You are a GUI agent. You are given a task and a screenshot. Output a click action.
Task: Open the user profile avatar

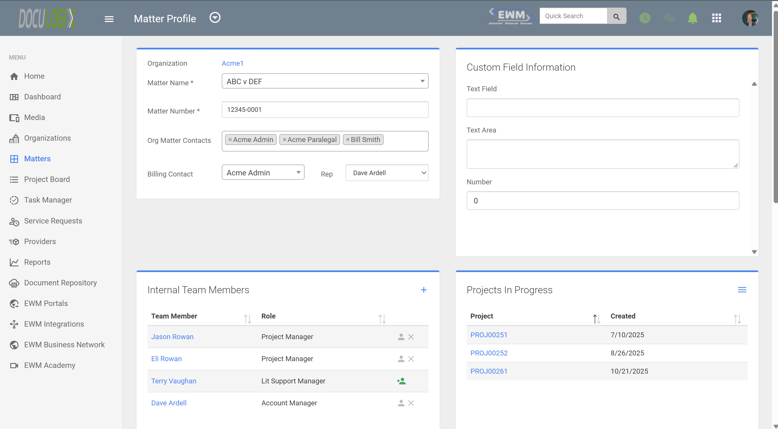tap(750, 18)
